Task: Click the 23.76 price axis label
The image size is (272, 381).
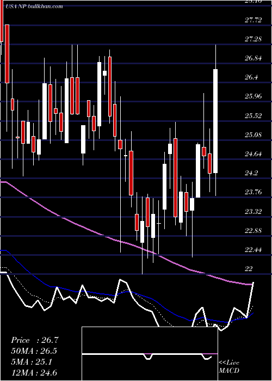Action: point(254,192)
